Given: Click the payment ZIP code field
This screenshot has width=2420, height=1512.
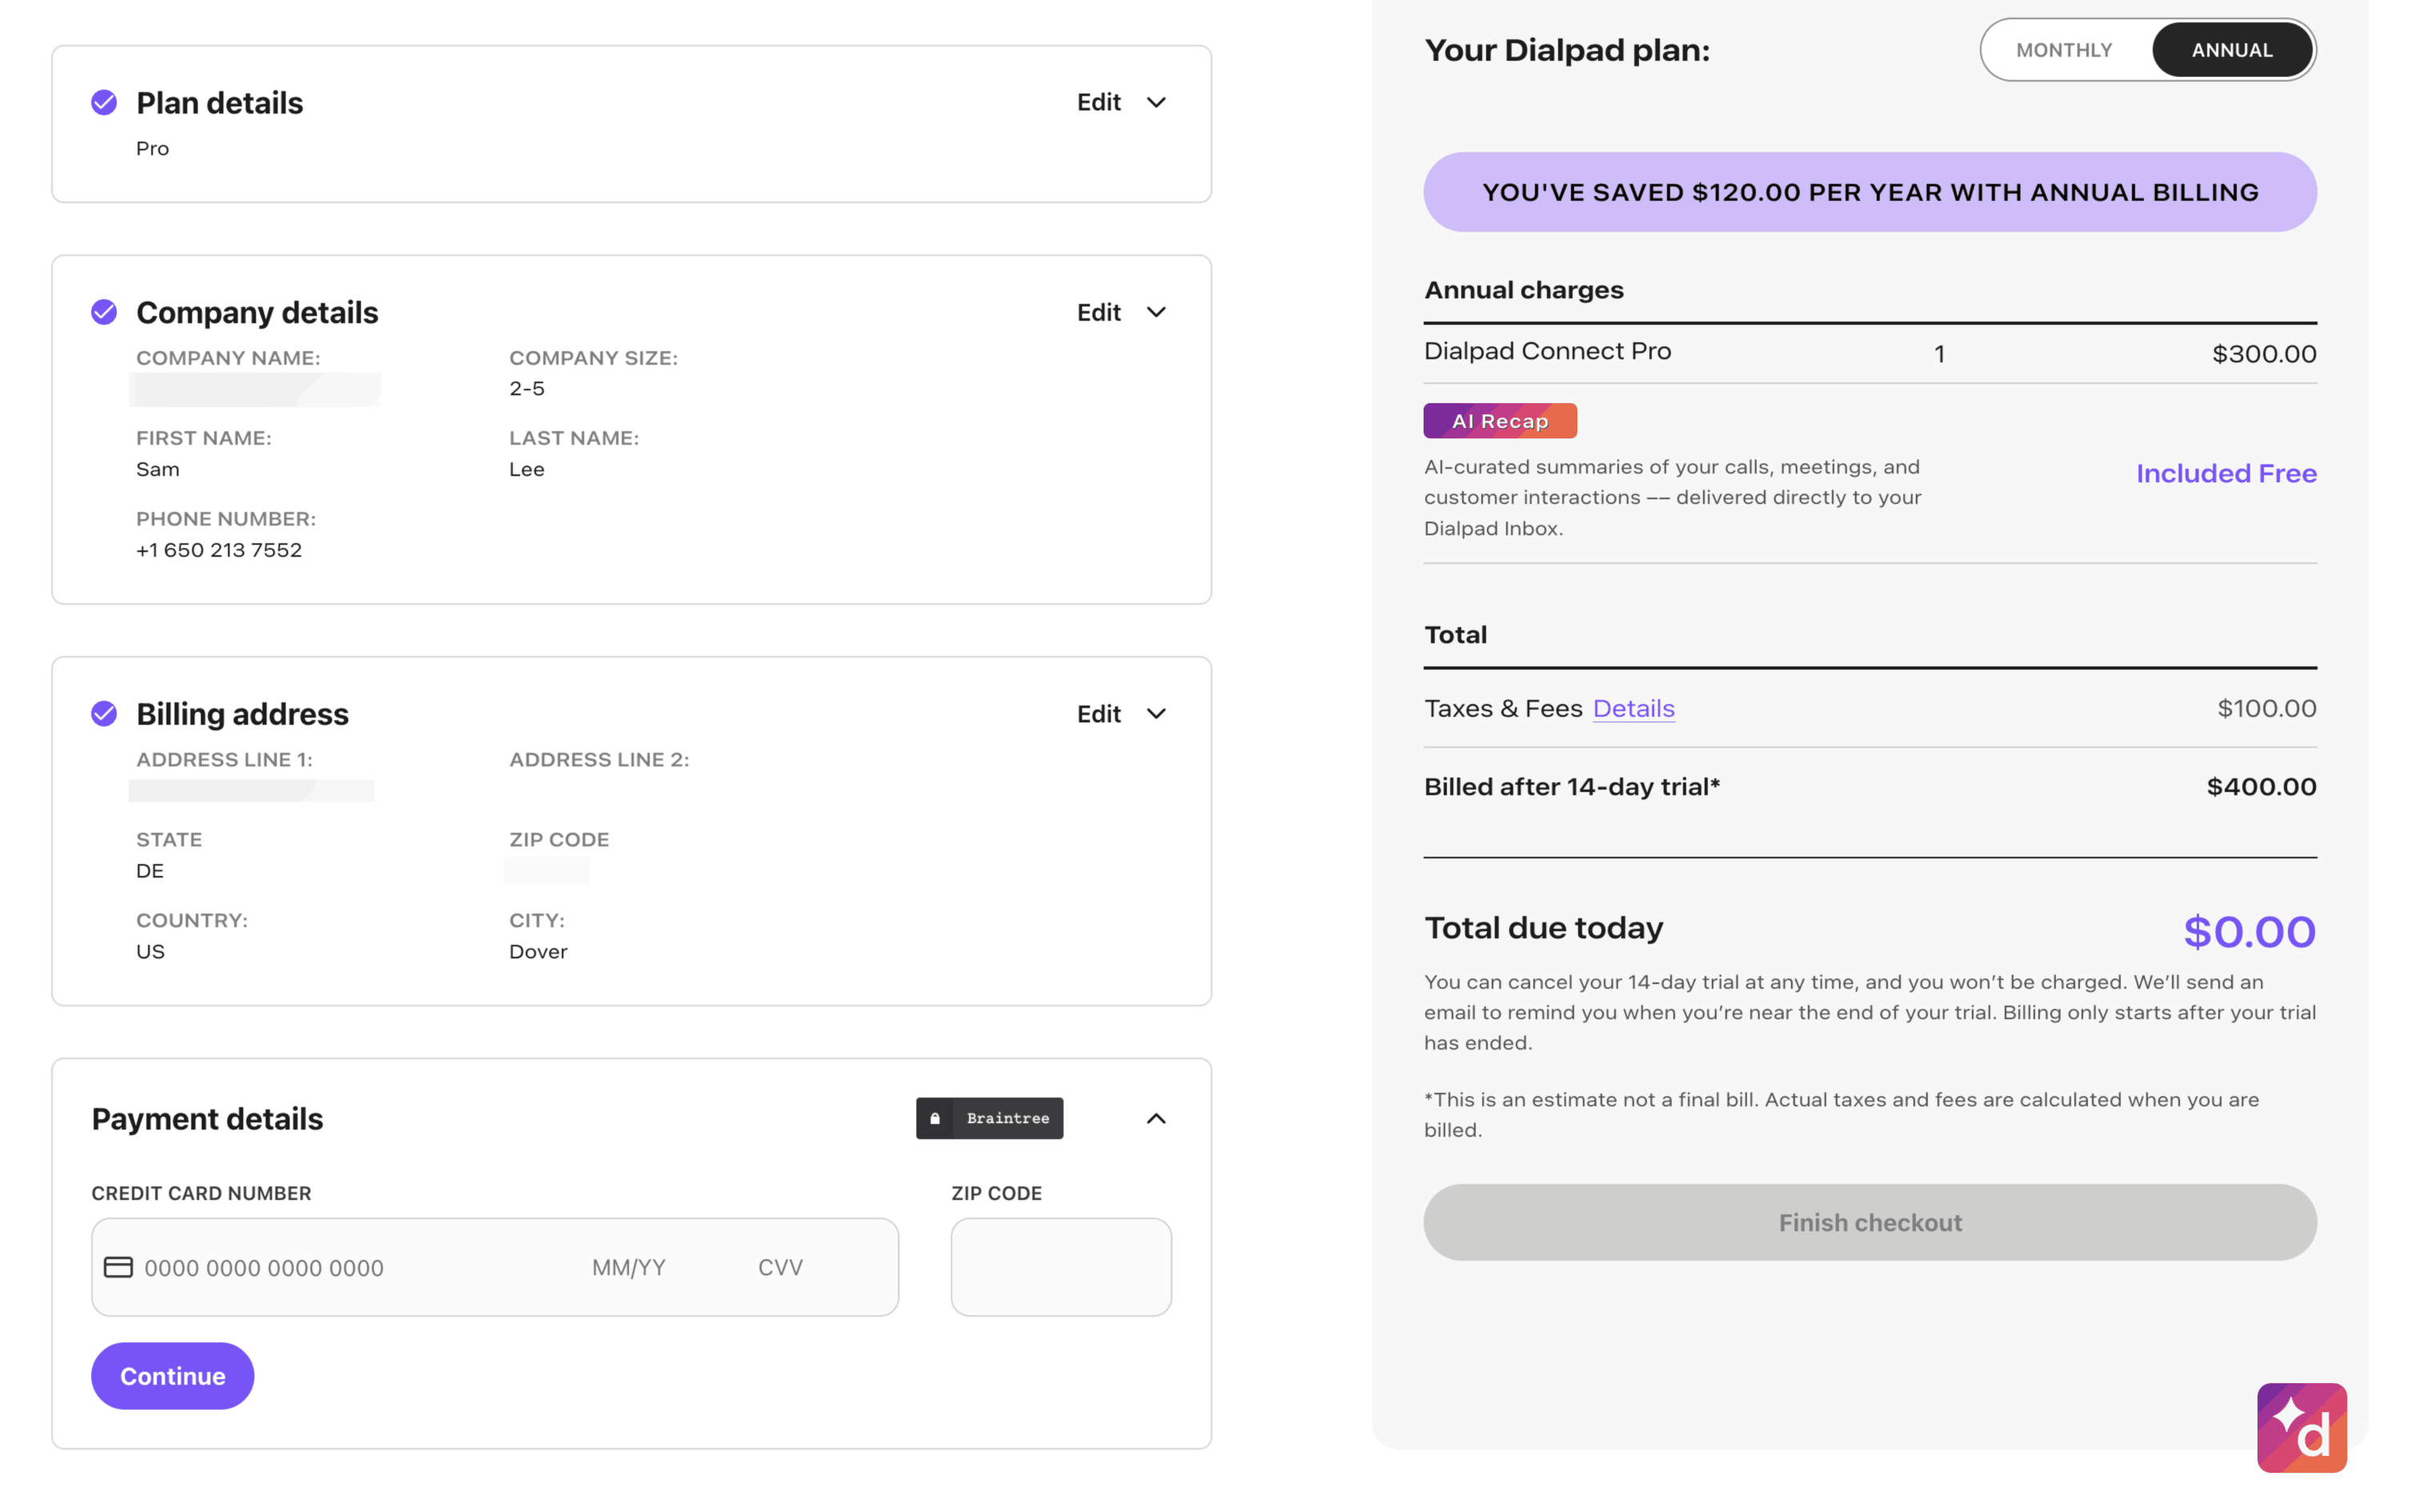Looking at the screenshot, I should 1060,1267.
